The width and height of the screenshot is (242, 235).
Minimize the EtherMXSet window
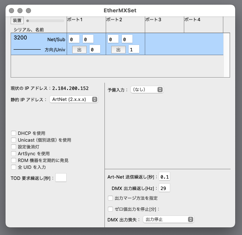(20, 11)
